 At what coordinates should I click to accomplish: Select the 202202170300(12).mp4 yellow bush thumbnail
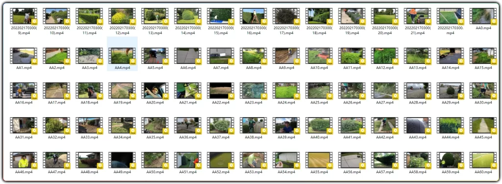click(122, 16)
